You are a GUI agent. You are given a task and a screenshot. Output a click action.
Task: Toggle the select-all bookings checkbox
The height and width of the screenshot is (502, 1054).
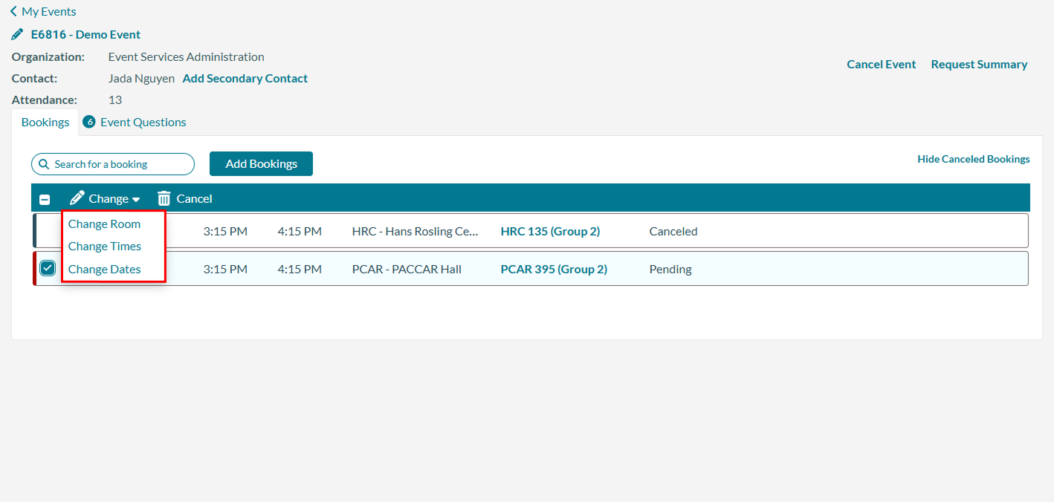[45, 199]
